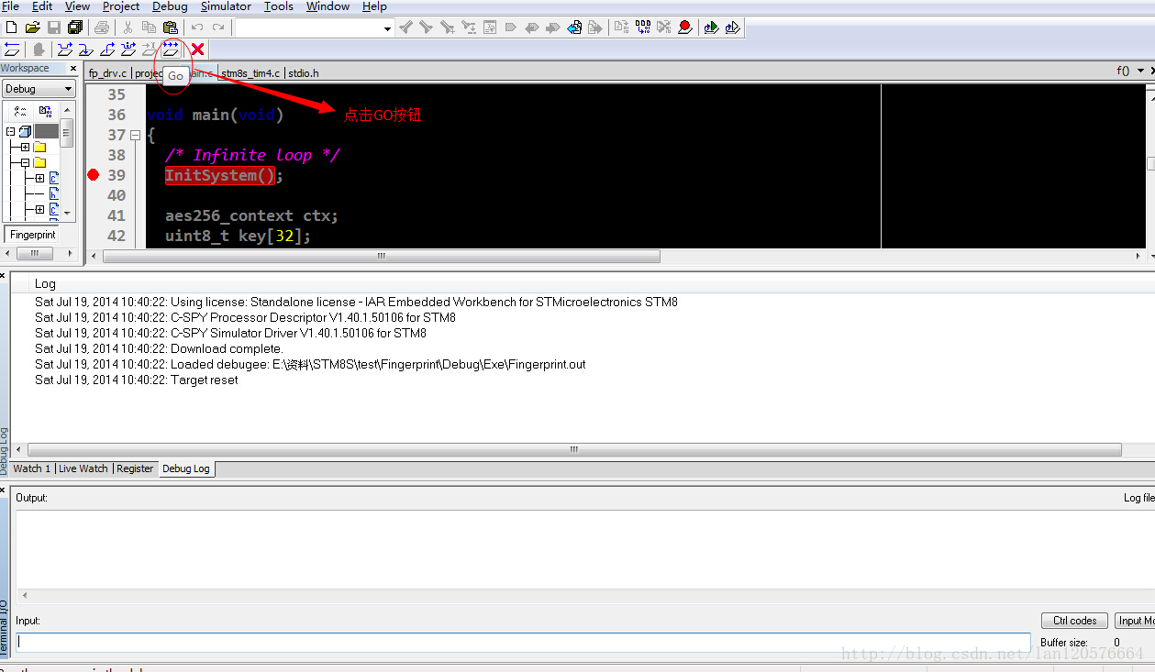The height and width of the screenshot is (672, 1155).
Task: Click the Cut scissors icon
Action: coord(128,28)
